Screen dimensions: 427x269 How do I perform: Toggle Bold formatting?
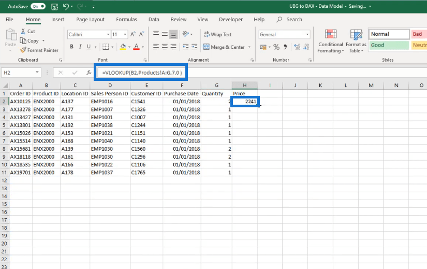pos(71,47)
